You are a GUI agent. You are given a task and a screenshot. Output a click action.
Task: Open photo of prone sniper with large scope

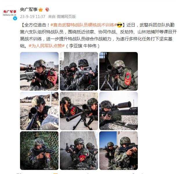tap(118, 111)
